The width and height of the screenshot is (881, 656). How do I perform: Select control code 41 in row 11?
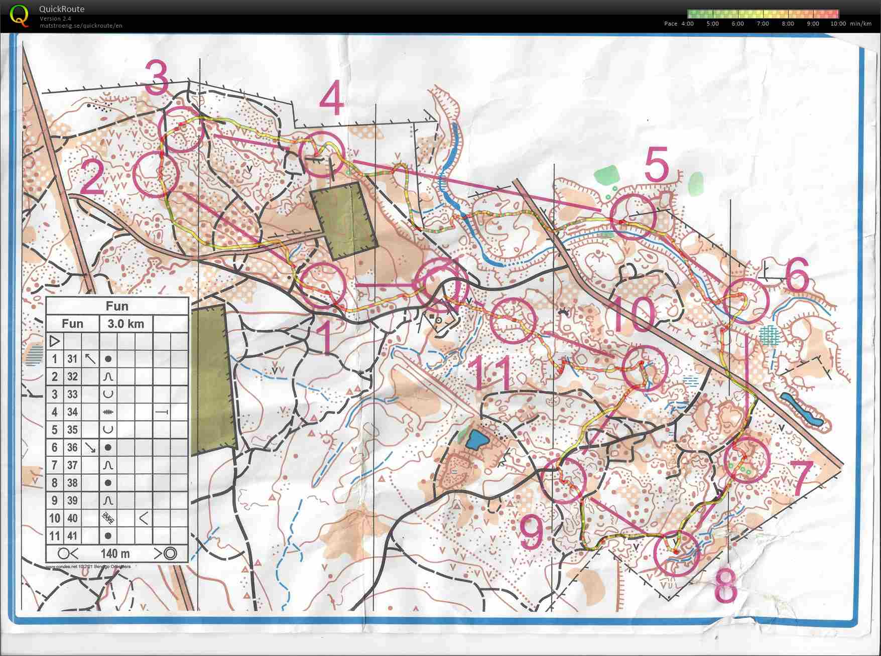click(x=72, y=536)
